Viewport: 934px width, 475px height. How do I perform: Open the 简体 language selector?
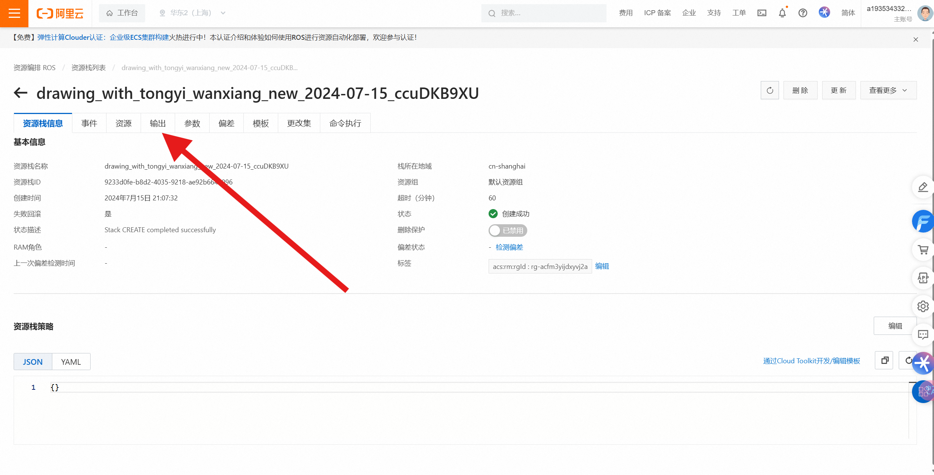848,13
